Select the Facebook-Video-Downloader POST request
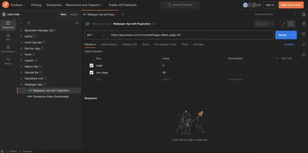This screenshot has height=153, width=308. (49, 97)
